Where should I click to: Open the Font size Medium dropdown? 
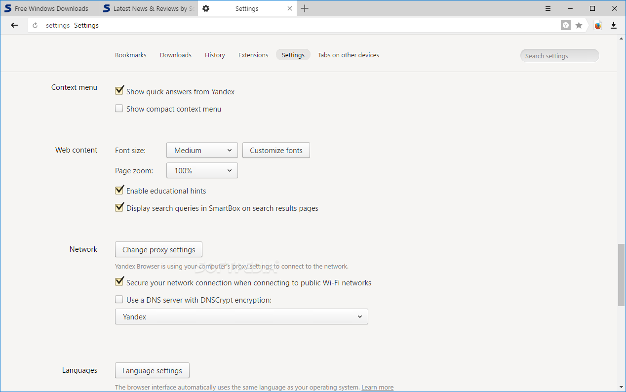click(202, 150)
